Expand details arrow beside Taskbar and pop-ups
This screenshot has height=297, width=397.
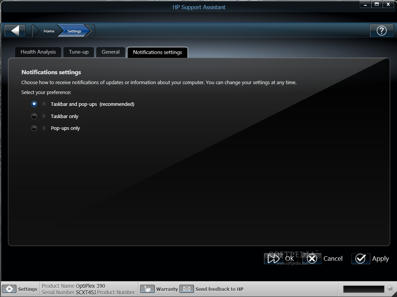[44, 104]
